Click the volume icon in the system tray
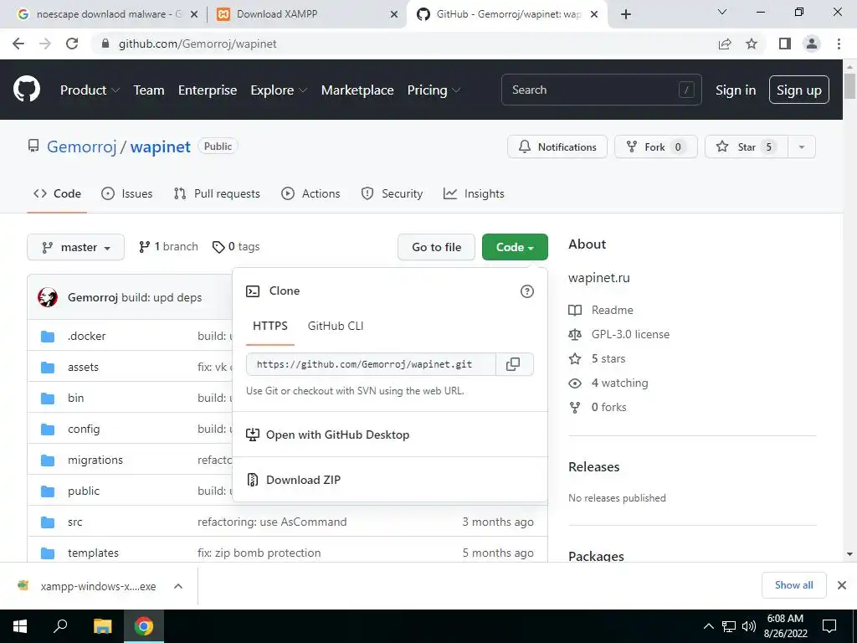Viewport: 857px width, 643px height. pyautogui.click(x=749, y=626)
